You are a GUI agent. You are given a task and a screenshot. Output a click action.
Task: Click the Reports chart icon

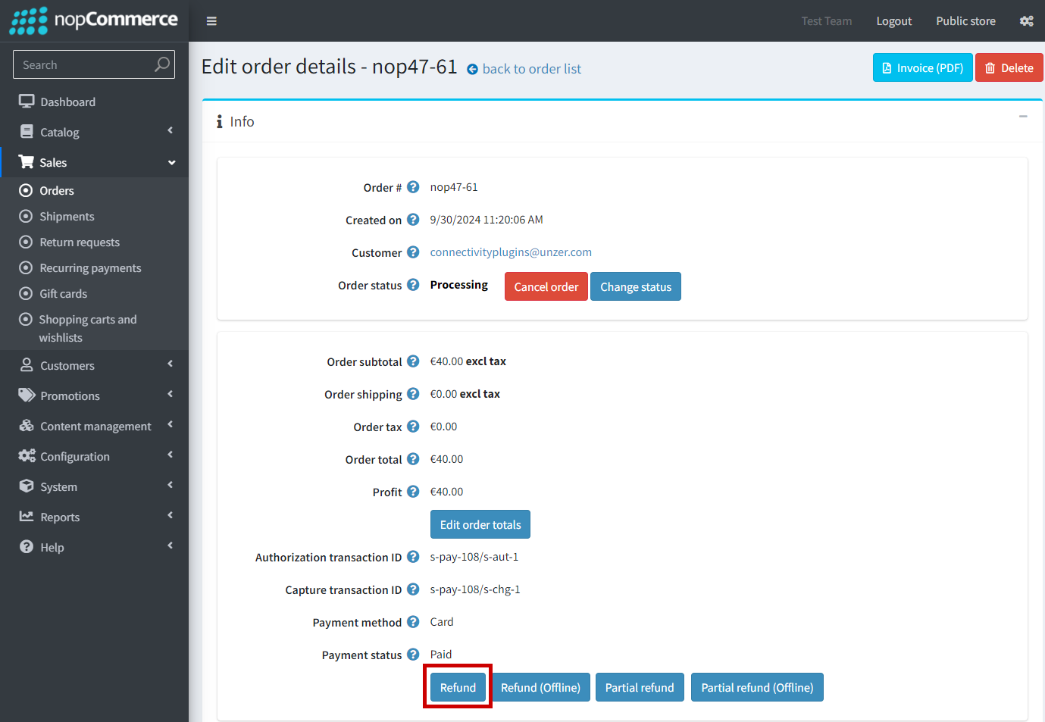pyautogui.click(x=27, y=517)
